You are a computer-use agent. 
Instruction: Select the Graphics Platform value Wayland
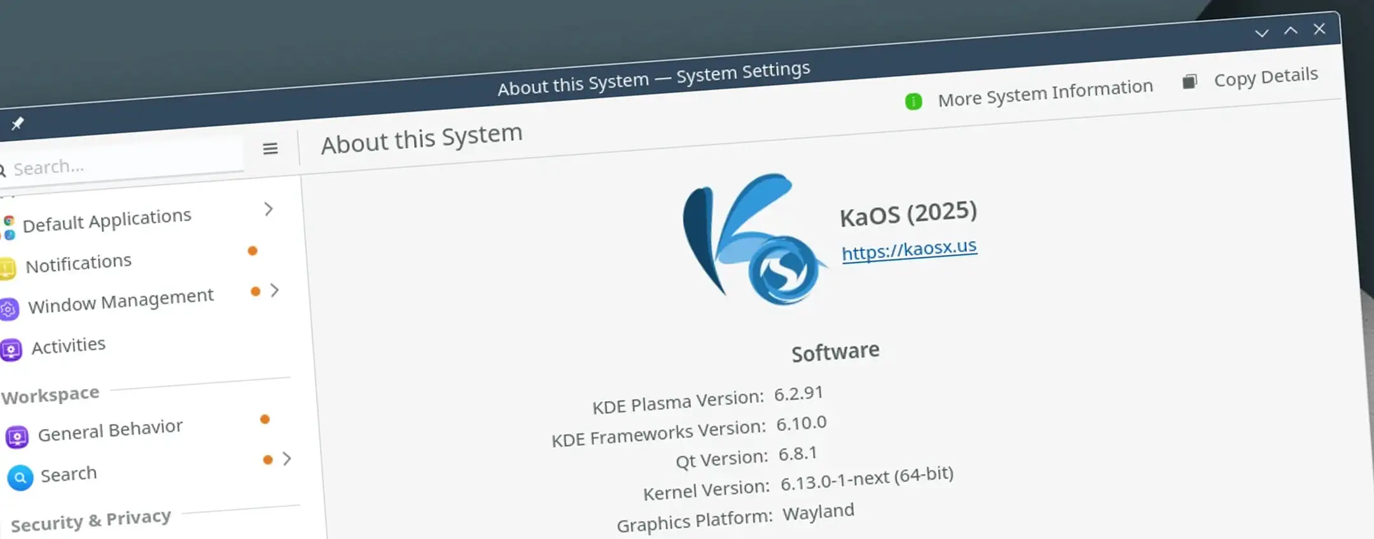click(x=819, y=512)
